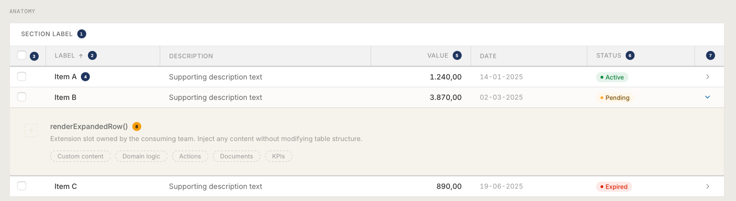The image size is (736, 201).
Task: Click the sort arrow beside LABEL header
Action: (x=81, y=56)
